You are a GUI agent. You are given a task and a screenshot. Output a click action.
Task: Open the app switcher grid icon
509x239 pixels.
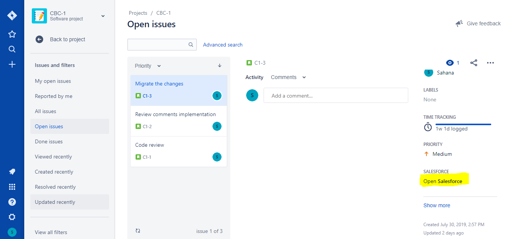(12, 187)
